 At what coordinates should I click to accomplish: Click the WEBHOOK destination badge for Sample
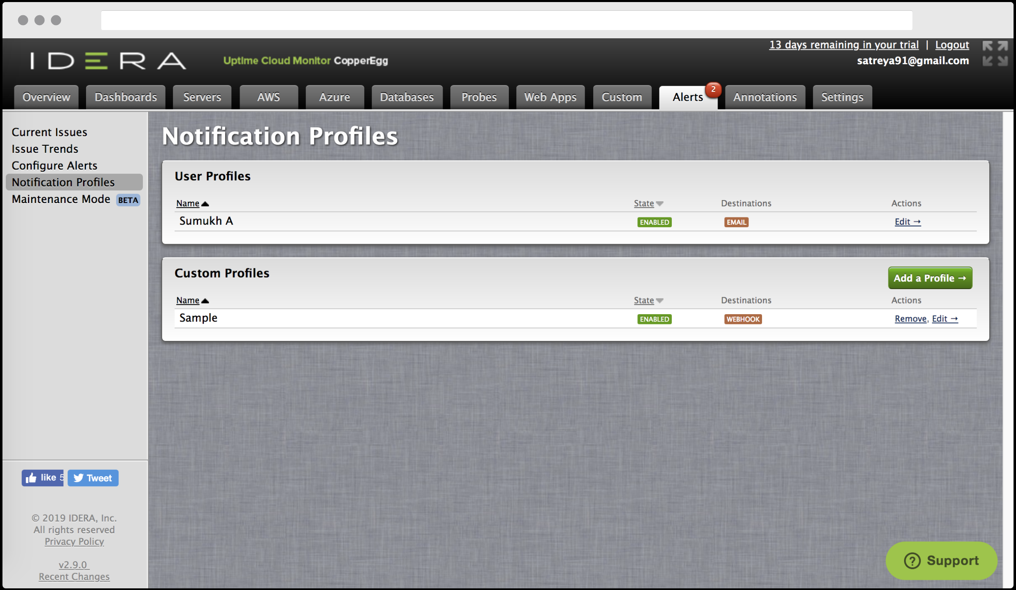tap(743, 319)
